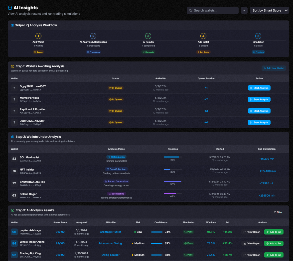The image size is (293, 261).
Task: View Report for Trading Bot King
Action: point(252,255)
